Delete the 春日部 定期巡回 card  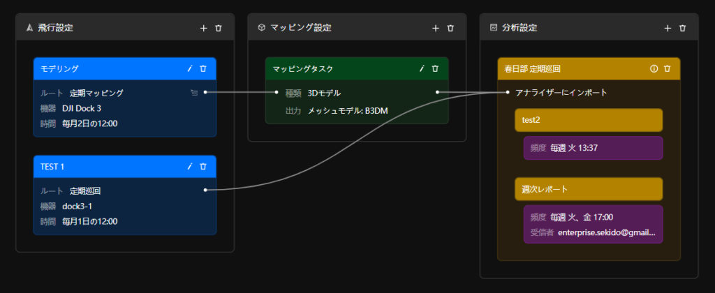click(x=668, y=68)
